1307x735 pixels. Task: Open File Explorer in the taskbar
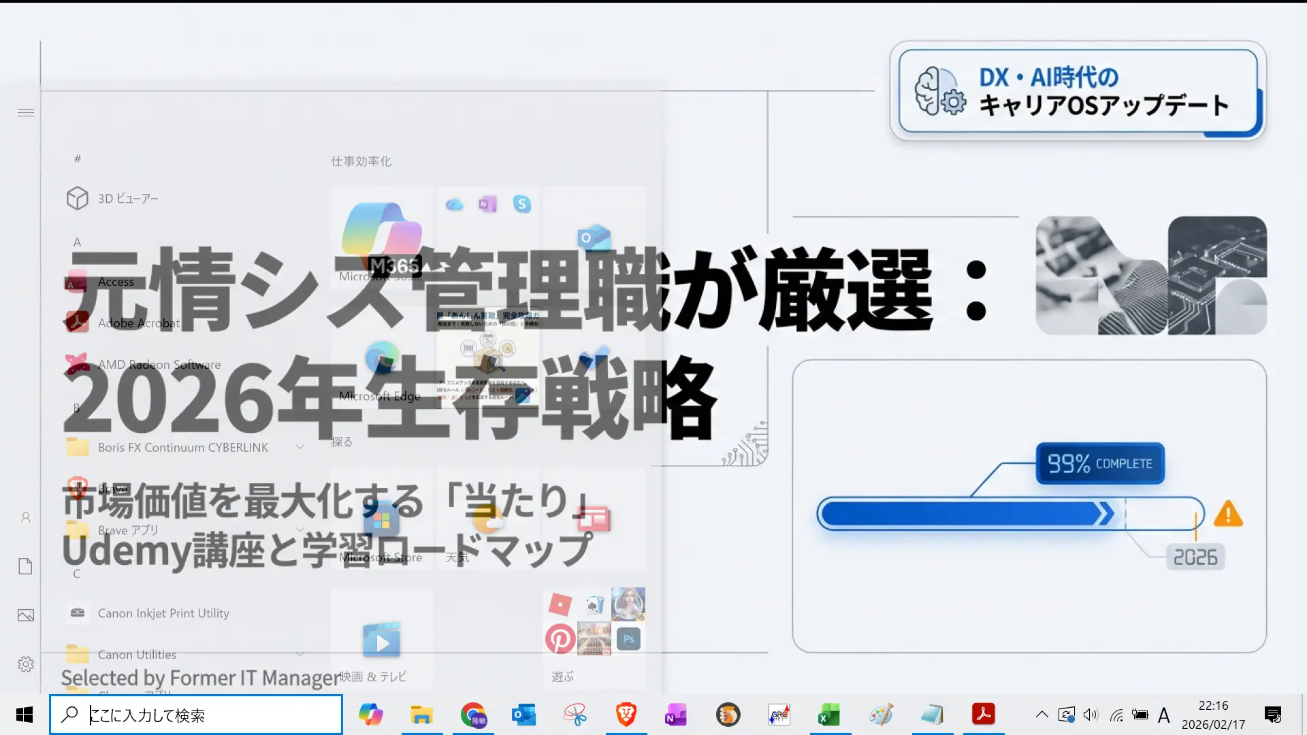tap(422, 715)
